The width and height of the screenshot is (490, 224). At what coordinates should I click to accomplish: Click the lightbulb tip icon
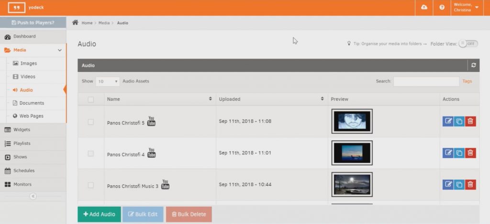pyautogui.click(x=349, y=43)
